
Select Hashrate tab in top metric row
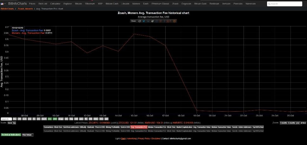coord(91,127)
